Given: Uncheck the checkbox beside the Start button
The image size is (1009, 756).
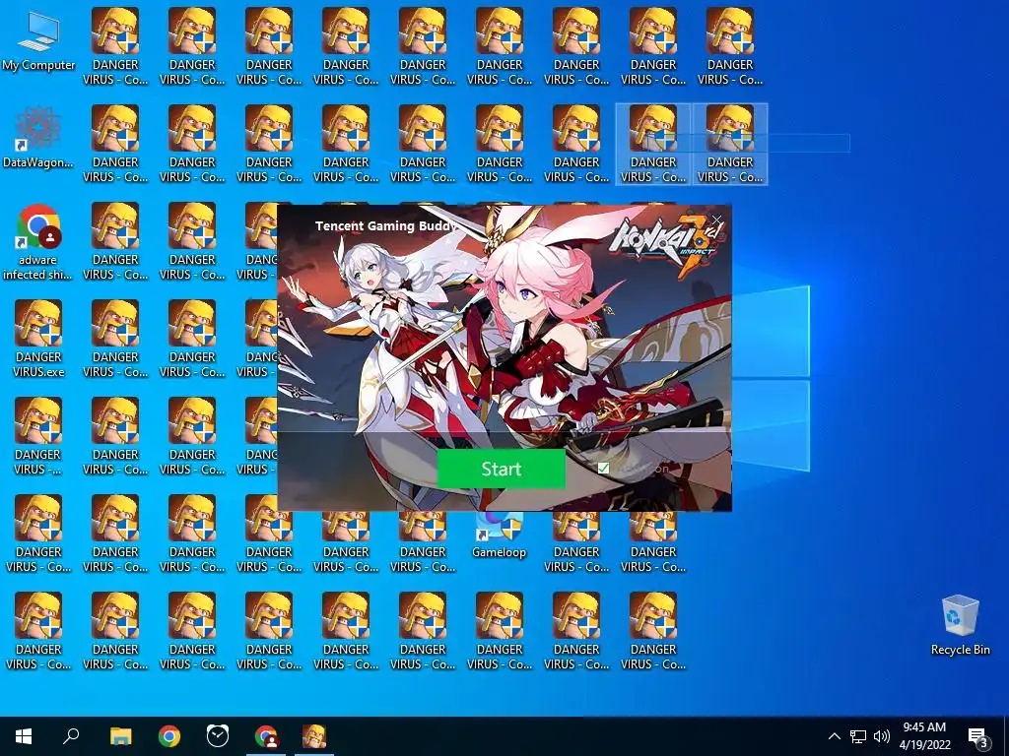Looking at the screenshot, I should [x=603, y=468].
